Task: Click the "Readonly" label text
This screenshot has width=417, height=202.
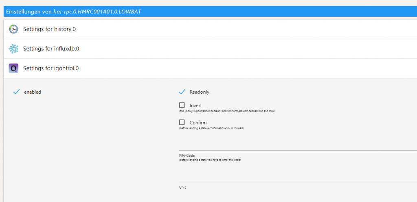Action: 199,92
